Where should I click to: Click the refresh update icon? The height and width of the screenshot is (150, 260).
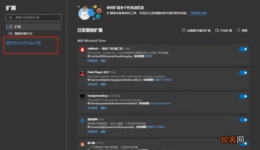coord(238,30)
